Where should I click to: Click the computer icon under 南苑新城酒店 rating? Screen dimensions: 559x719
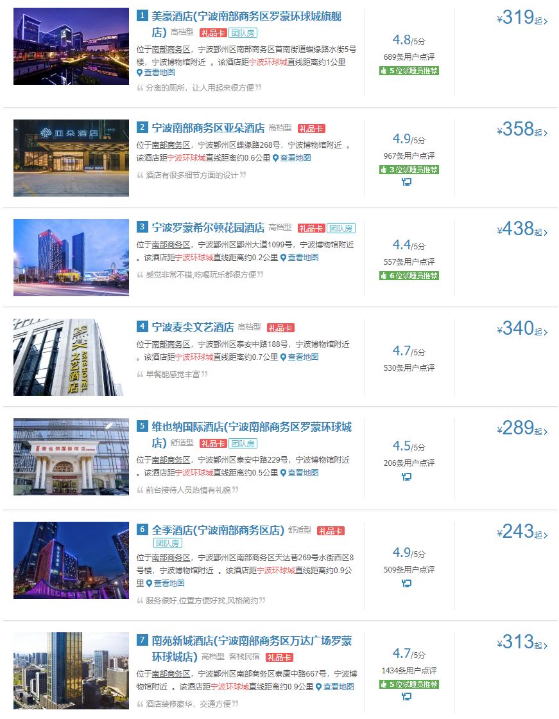click(406, 696)
